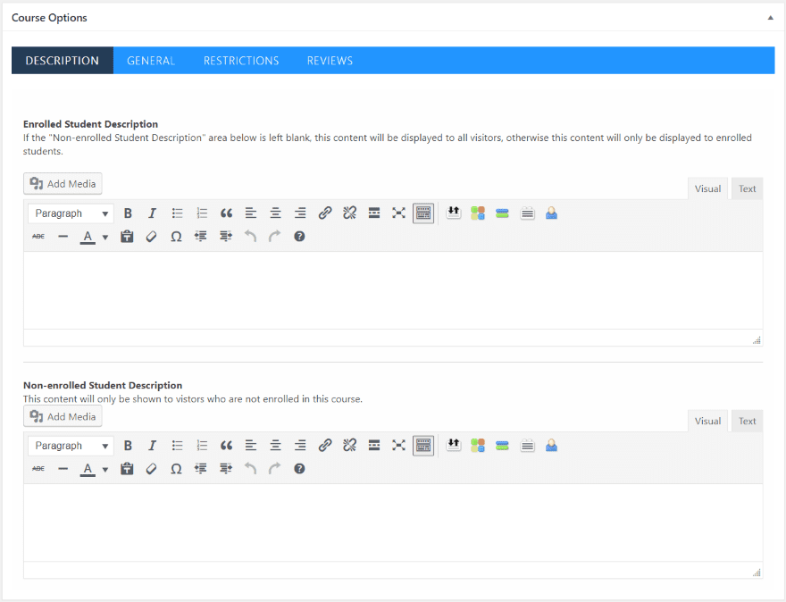Screen dimensions: 786x602
Task: Click Insert link icon in Enrolled editor
Action: 325,213
